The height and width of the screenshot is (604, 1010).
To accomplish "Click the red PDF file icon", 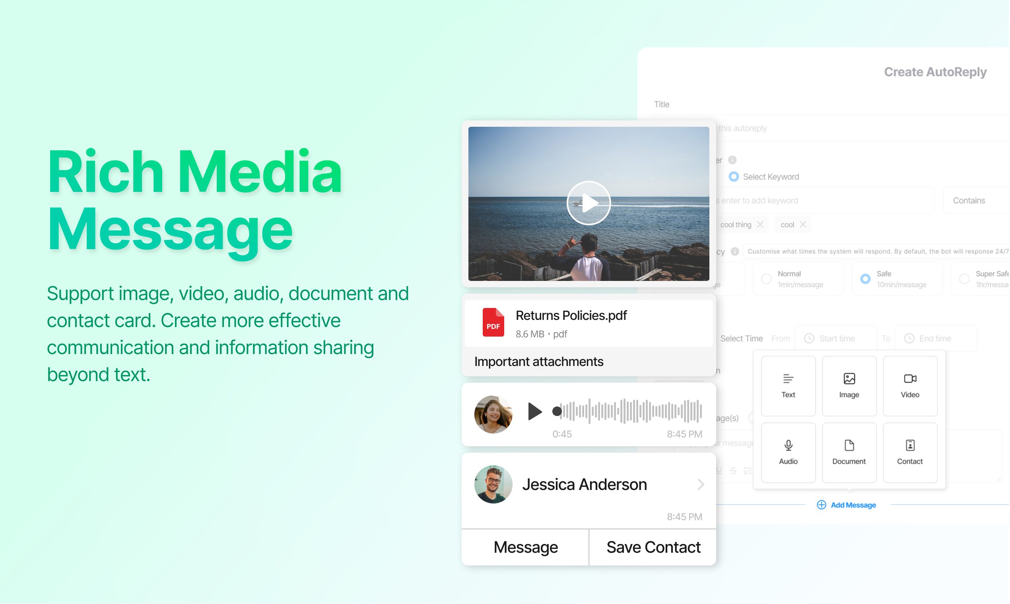I will (x=493, y=322).
